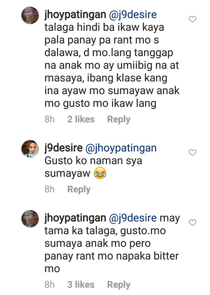This screenshot has width=210, height=295.
Task: Open the @j9desire mention in the first comment
Action: (133, 15)
